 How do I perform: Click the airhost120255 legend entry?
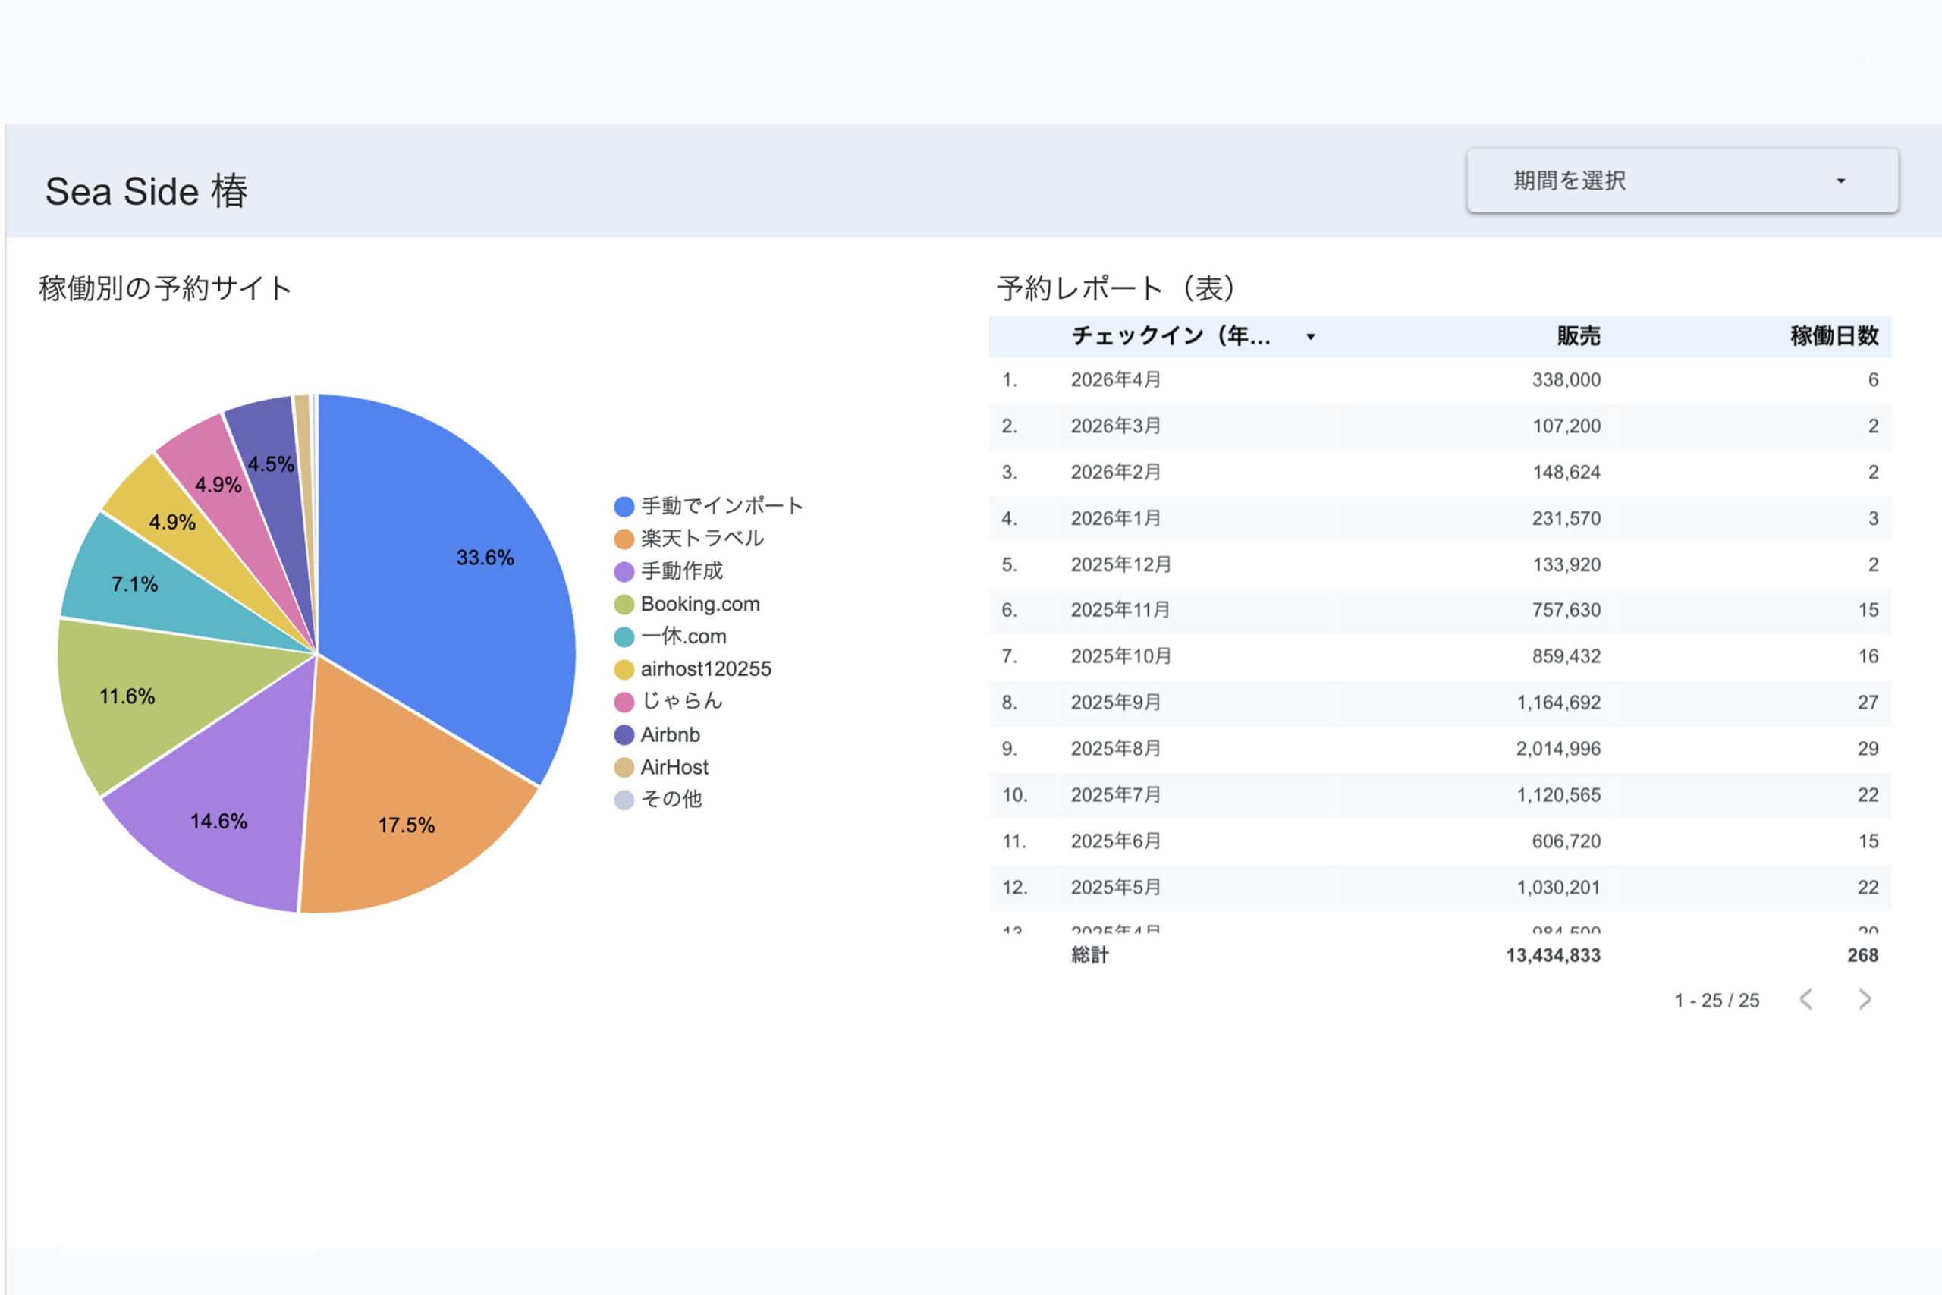pyautogui.click(x=705, y=669)
